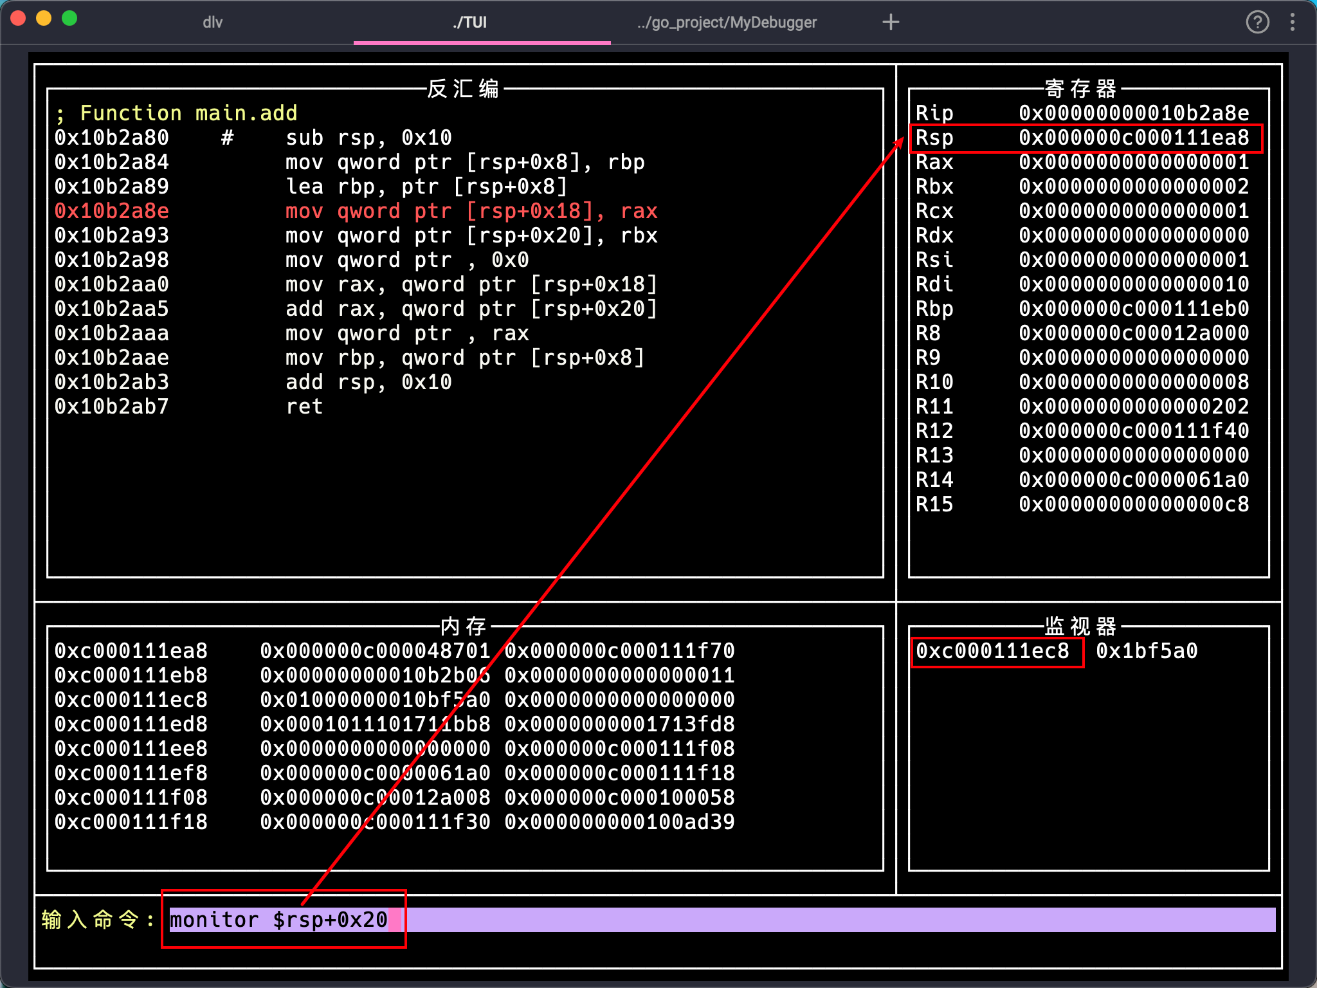Open a new terminal tab with plus icon

click(x=891, y=23)
